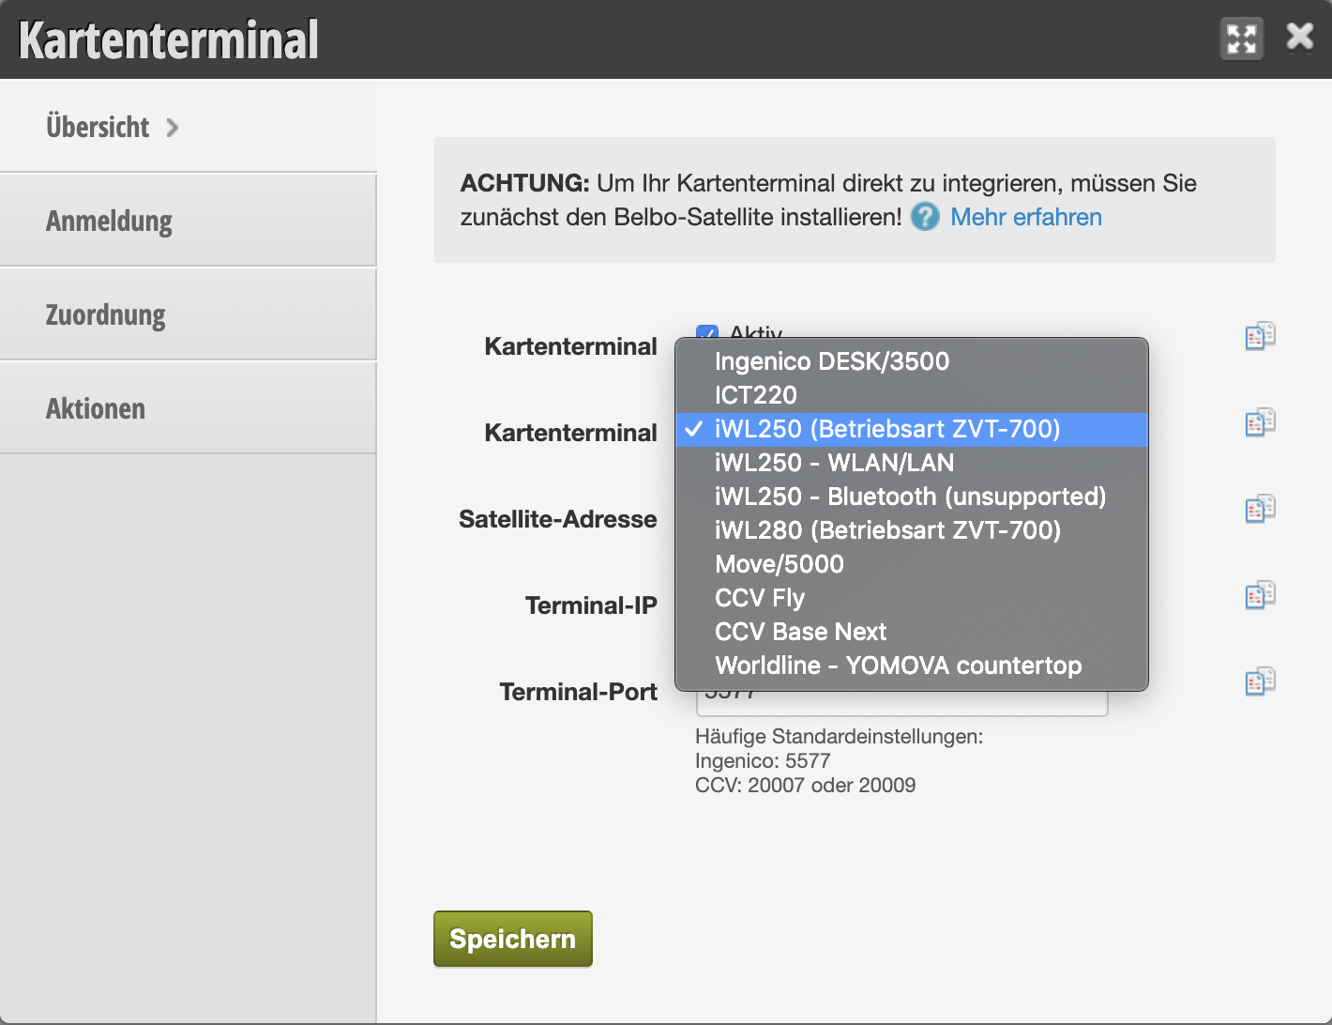Click the copy icon beside the Terminal-Port row

[x=1260, y=681]
